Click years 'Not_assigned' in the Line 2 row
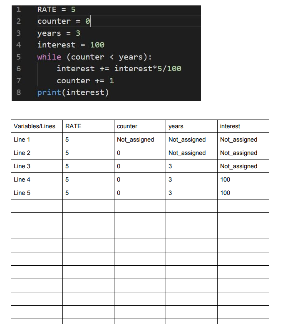 tap(187, 153)
